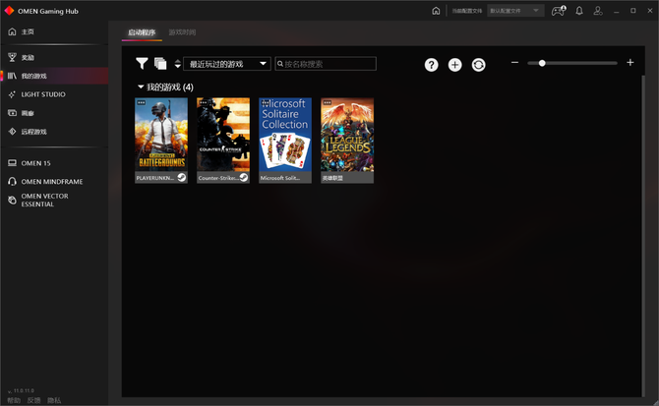Open OMEN VECTOR ESSENTIAL mouse settings
659x406 pixels.
54,201
